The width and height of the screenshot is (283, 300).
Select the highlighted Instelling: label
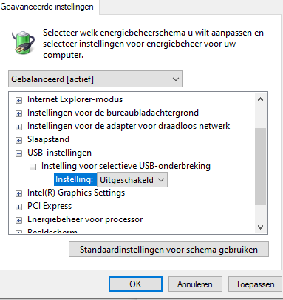point(75,179)
